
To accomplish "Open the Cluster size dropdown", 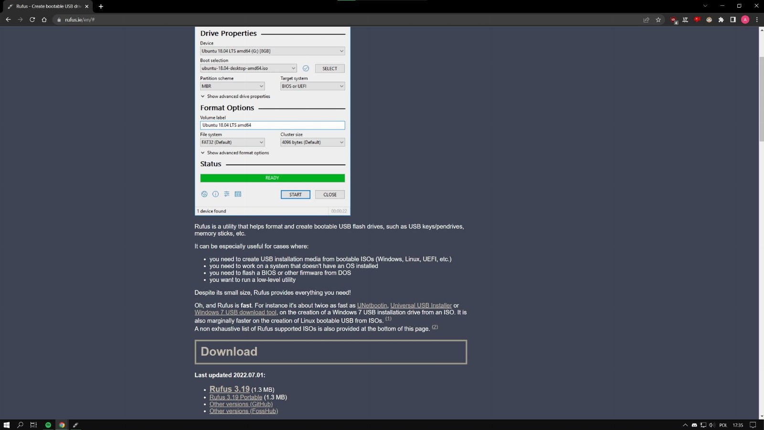I will (x=312, y=142).
